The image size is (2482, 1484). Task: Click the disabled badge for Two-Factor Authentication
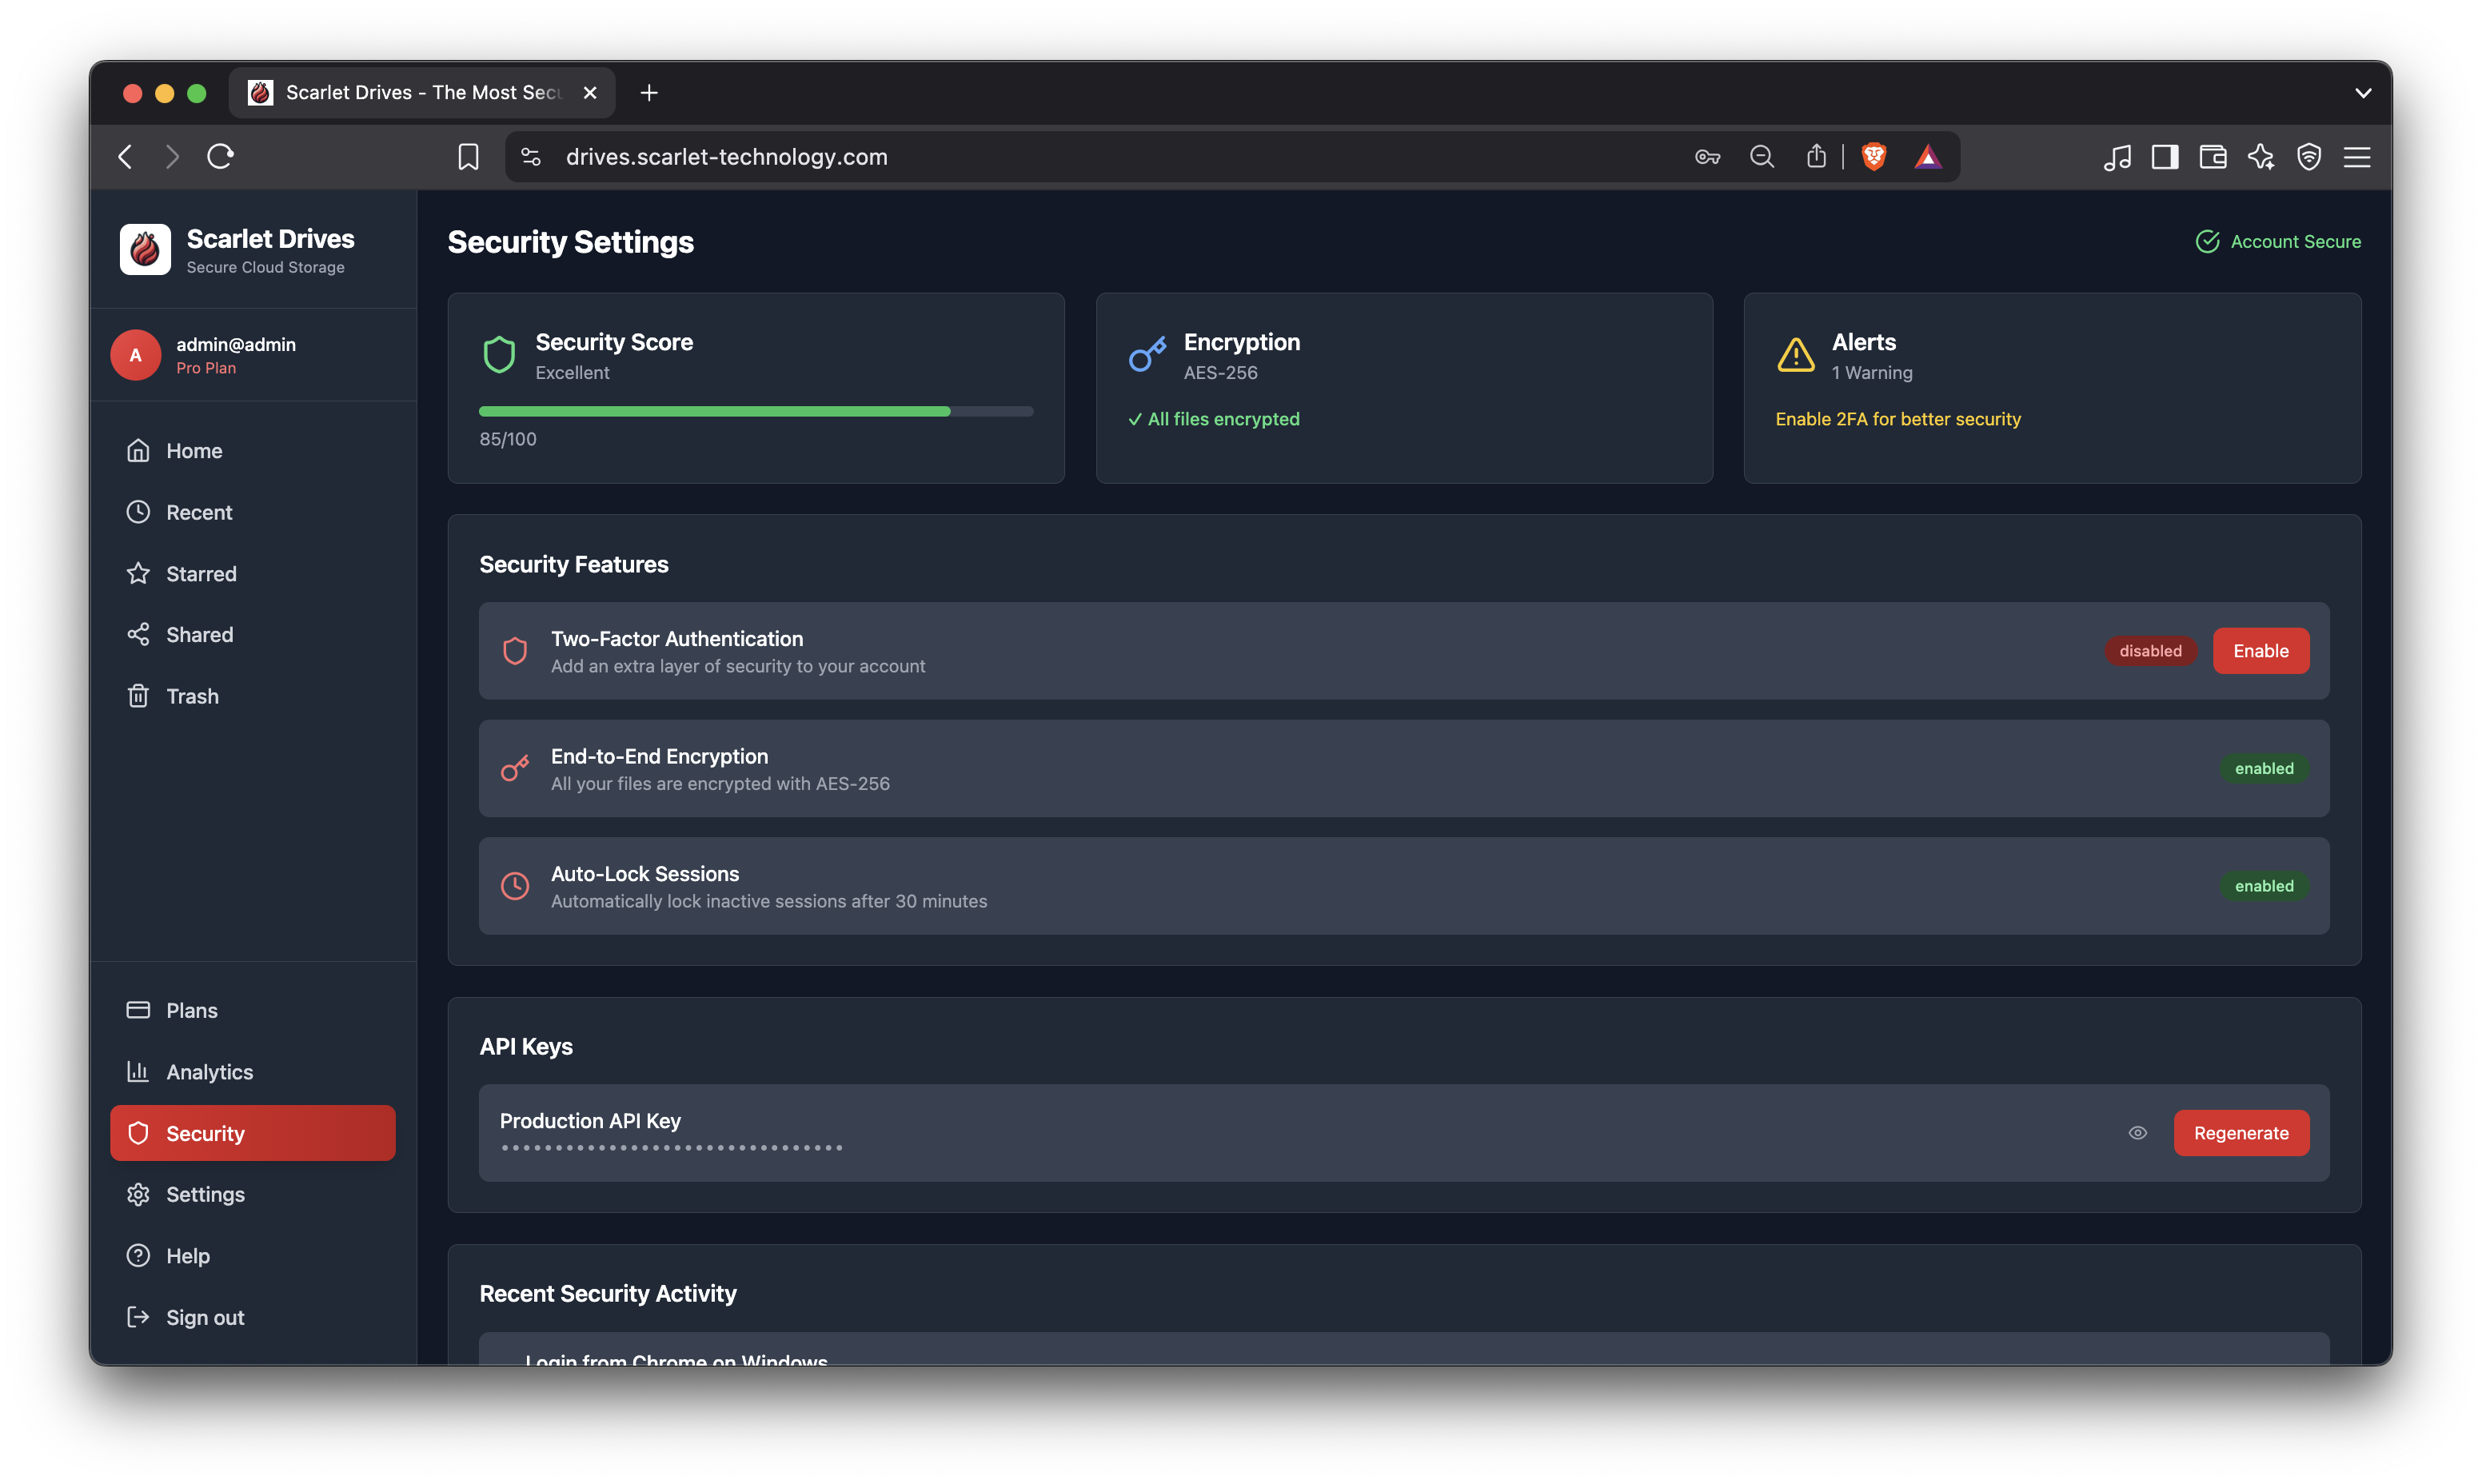pyautogui.click(x=2150, y=651)
